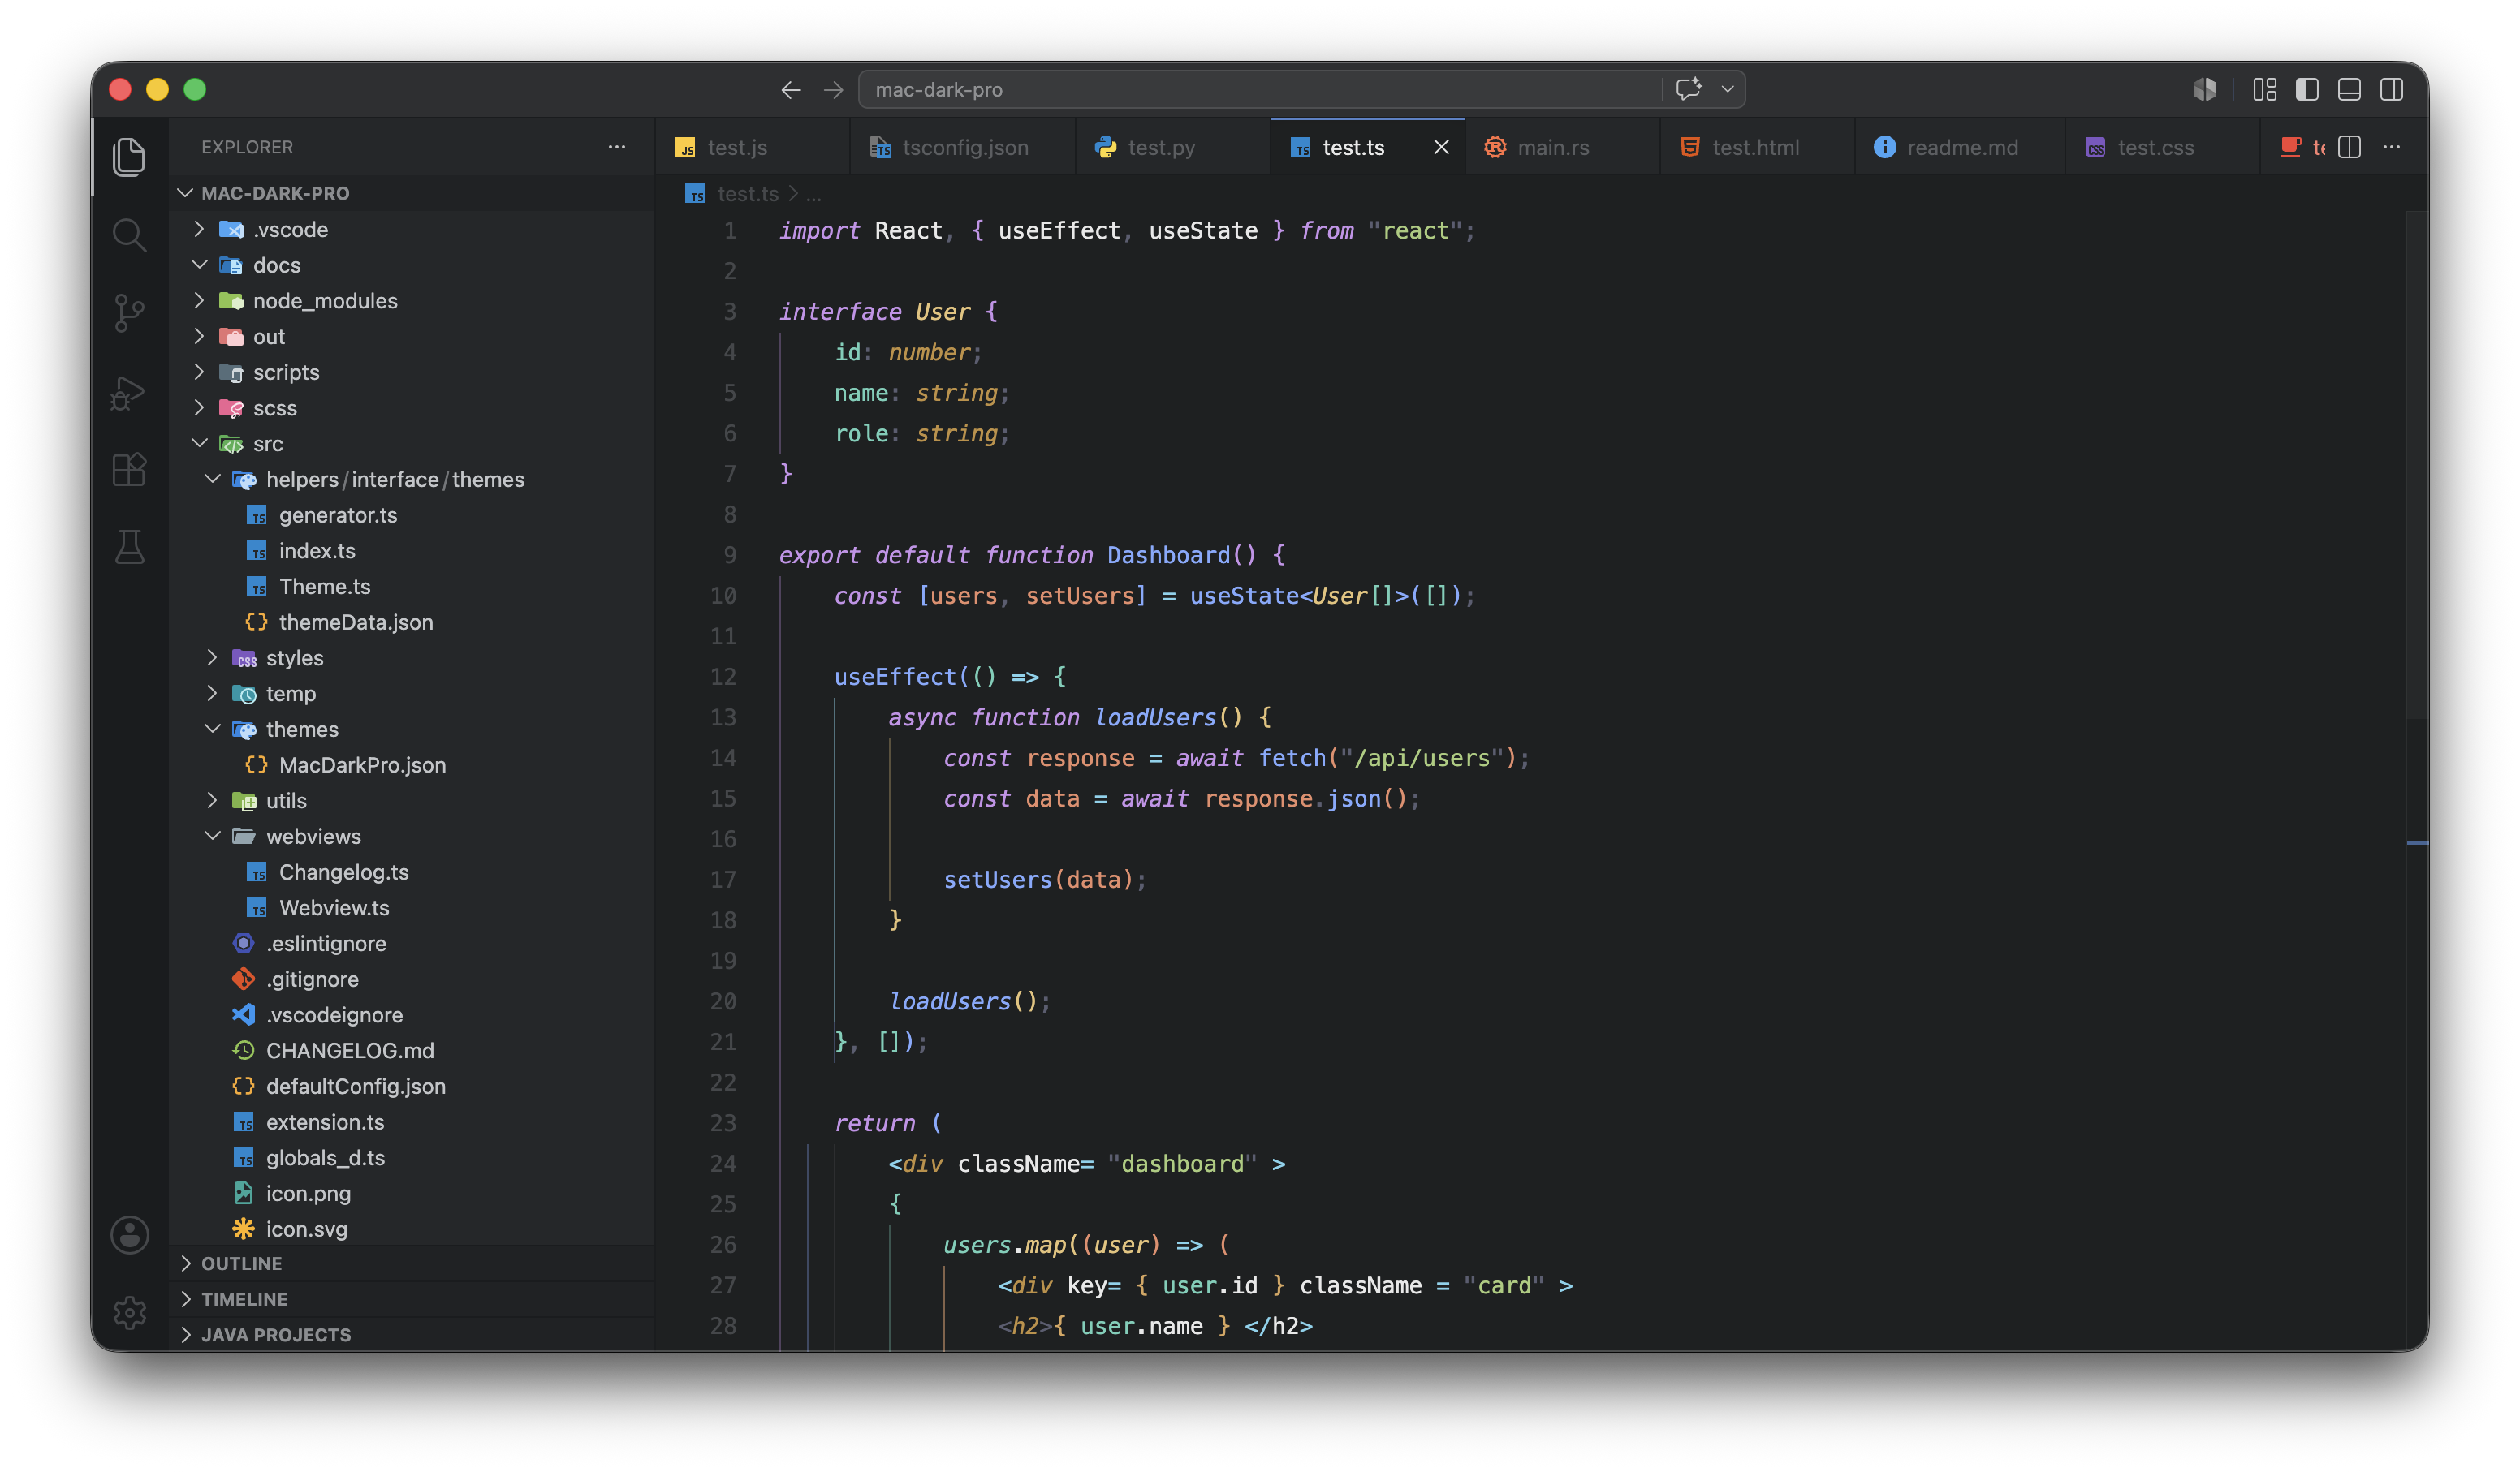Close the test.ts tab
This screenshot has width=2520, height=1472.
[x=1441, y=147]
